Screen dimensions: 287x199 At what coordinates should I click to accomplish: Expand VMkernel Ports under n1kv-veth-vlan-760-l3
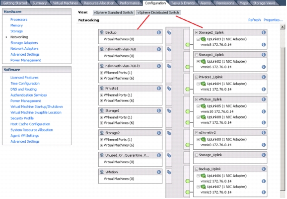[x=101, y=73]
